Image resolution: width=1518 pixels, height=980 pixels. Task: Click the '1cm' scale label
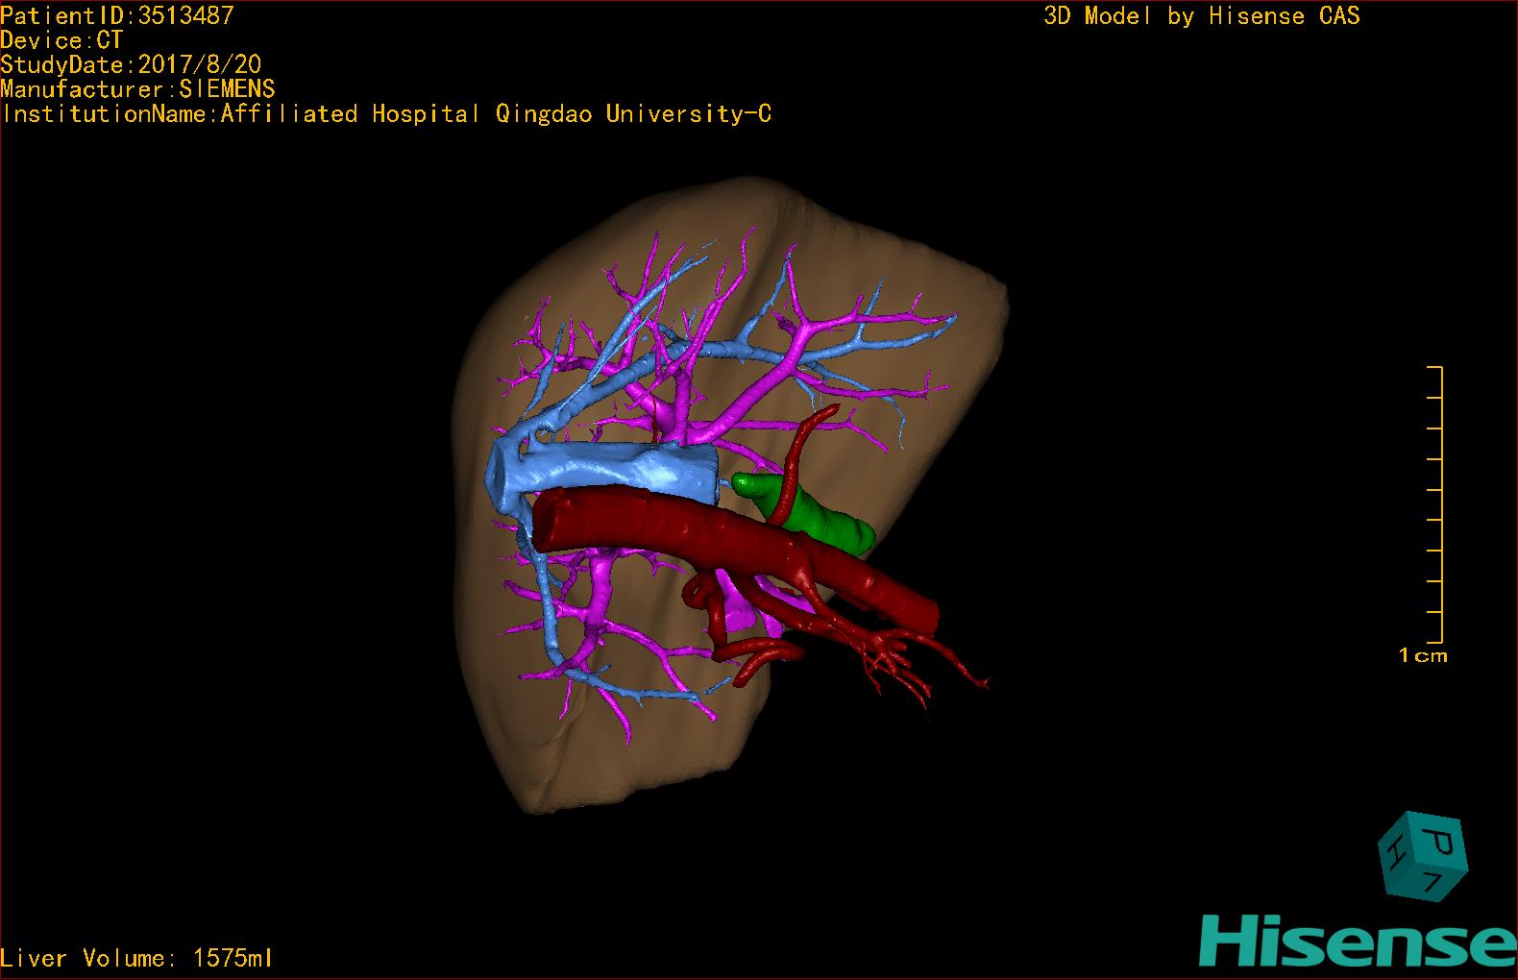pos(1423,655)
